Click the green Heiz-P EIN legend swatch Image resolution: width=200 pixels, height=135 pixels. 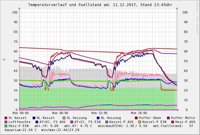[6, 126]
